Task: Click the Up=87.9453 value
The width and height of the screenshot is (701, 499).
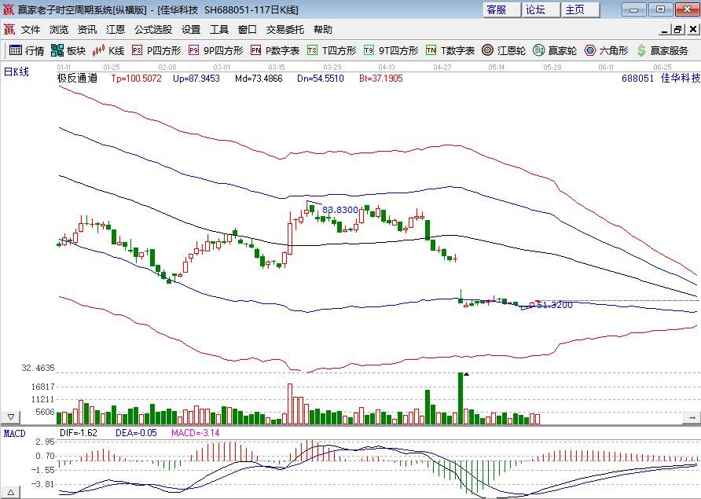Action: [196, 79]
